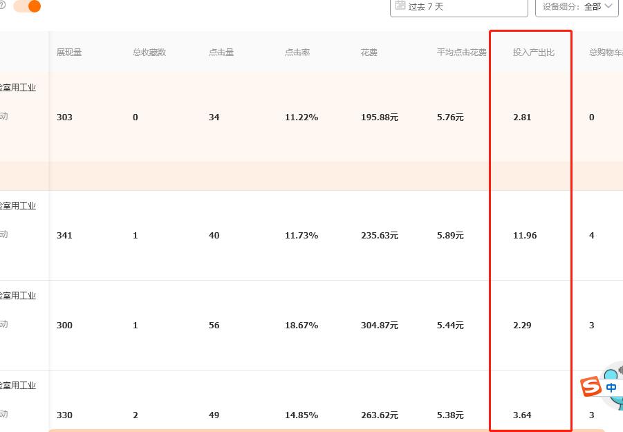Select the 点击率 column header
Screen dimensions: 623x432
point(297,51)
